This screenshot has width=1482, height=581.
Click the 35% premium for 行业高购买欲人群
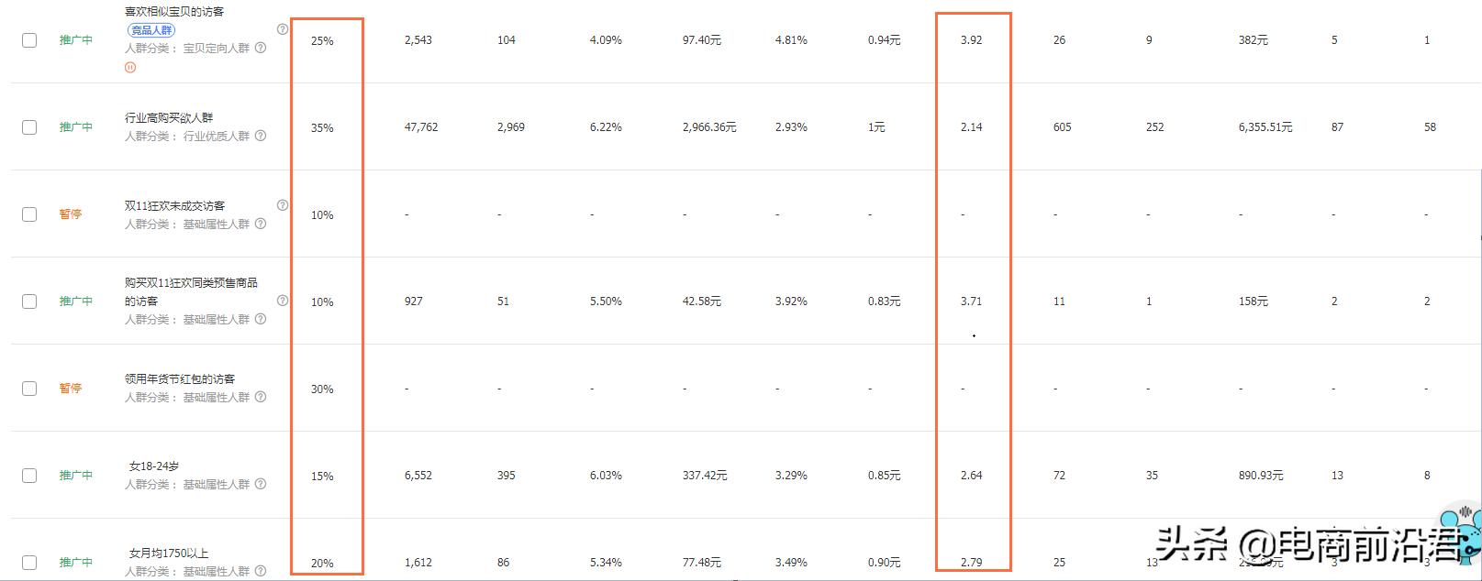point(322,128)
